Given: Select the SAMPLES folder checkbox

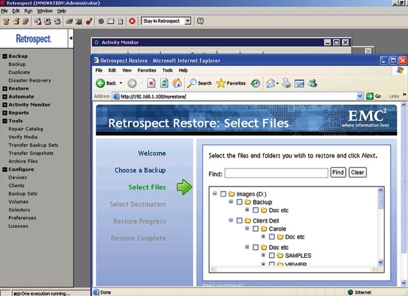Looking at the screenshot, I should click(x=272, y=256).
